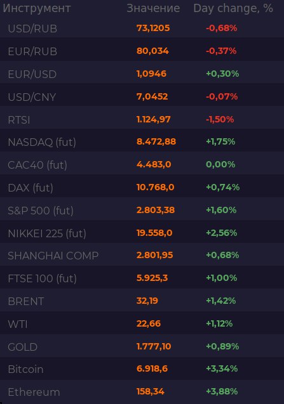Click the SHANGHAI COMP label

[53, 256]
